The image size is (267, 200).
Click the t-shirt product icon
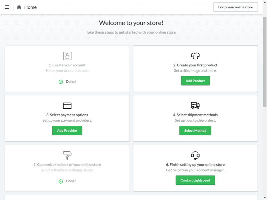click(195, 56)
